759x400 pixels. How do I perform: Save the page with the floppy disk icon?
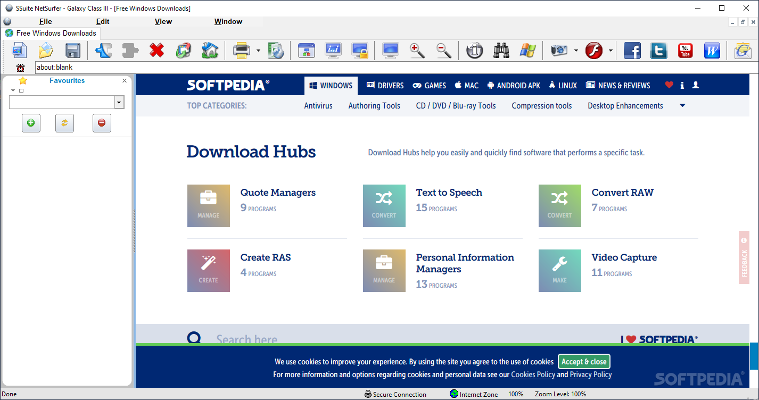[x=72, y=51]
